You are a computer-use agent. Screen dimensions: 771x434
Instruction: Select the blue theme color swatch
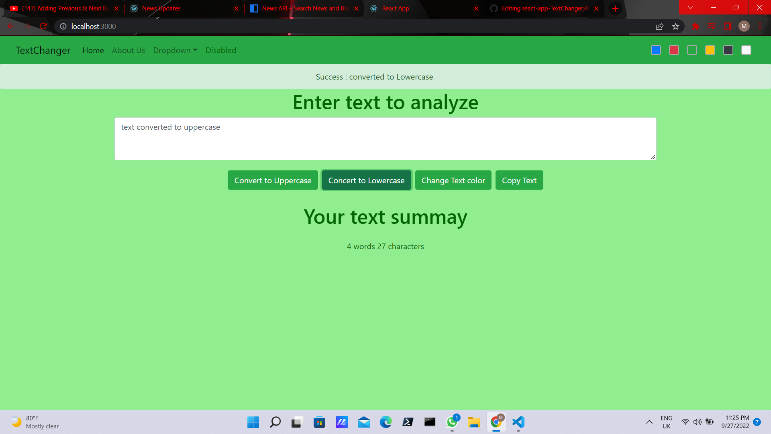(x=656, y=50)
